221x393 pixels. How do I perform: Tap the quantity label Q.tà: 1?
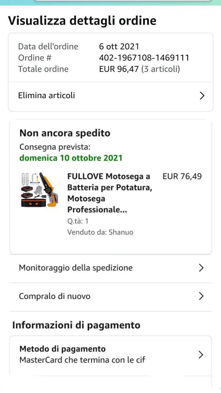point(78,221)
